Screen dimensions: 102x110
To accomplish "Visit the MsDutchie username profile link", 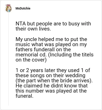I will (23, 8).
